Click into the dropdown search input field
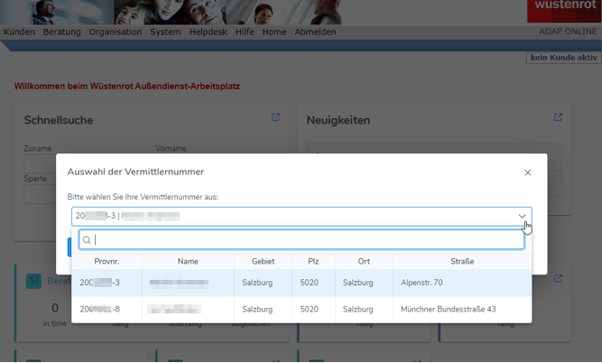Screen dimensions: 602x363 [x=307, y=240]
